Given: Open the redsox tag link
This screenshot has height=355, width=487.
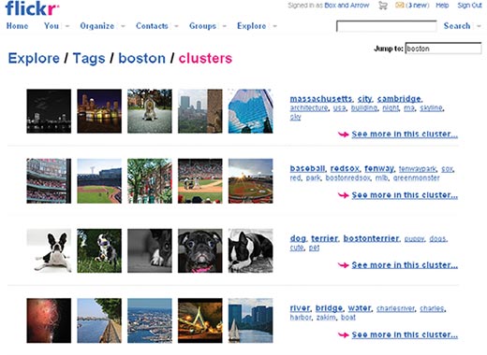Looking at the screenshot, I should click(345, 168).
